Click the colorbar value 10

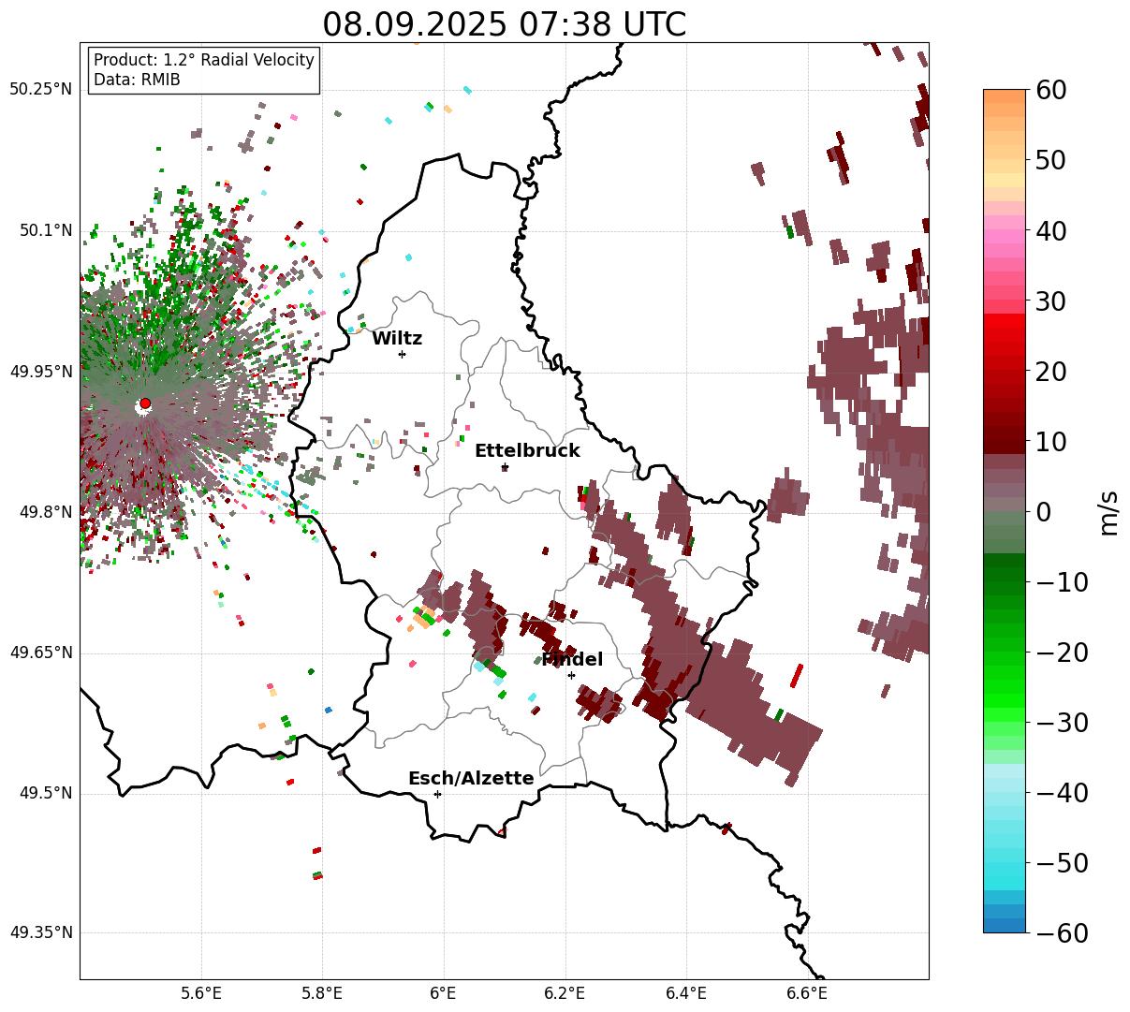tap(1049, 442)
